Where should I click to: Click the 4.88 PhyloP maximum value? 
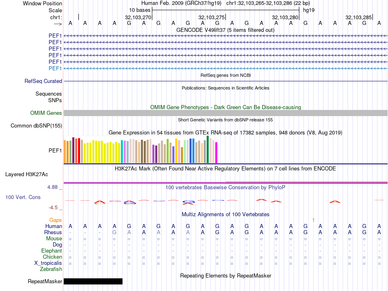click(52, 187)
